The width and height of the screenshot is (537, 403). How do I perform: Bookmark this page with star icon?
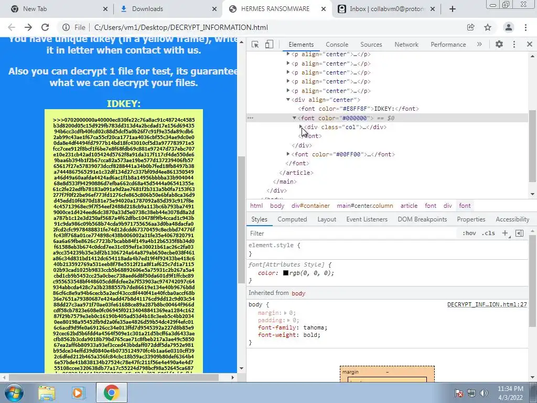(488, 27)
